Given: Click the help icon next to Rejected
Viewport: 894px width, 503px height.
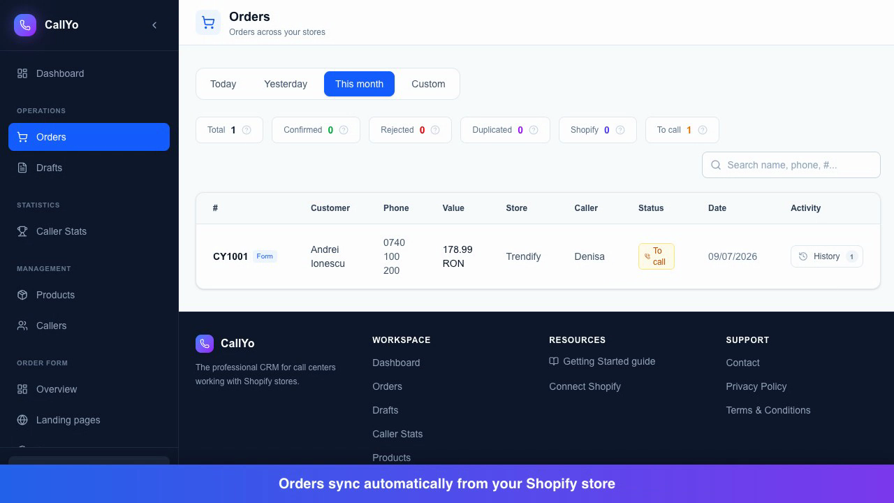Looking at the screenshot, I should pyautogui.click(x=435, y=130).
